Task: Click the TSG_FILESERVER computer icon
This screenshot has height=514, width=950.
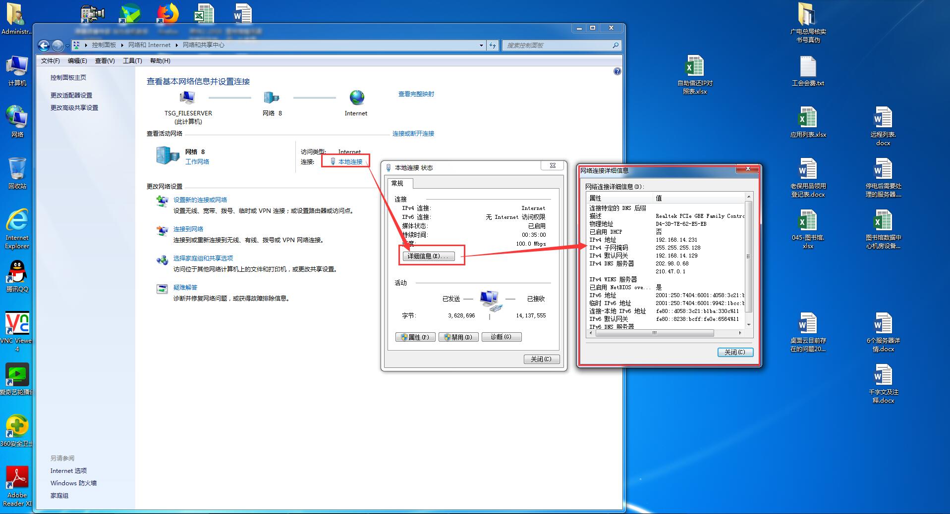Action: tap(187, 98)
